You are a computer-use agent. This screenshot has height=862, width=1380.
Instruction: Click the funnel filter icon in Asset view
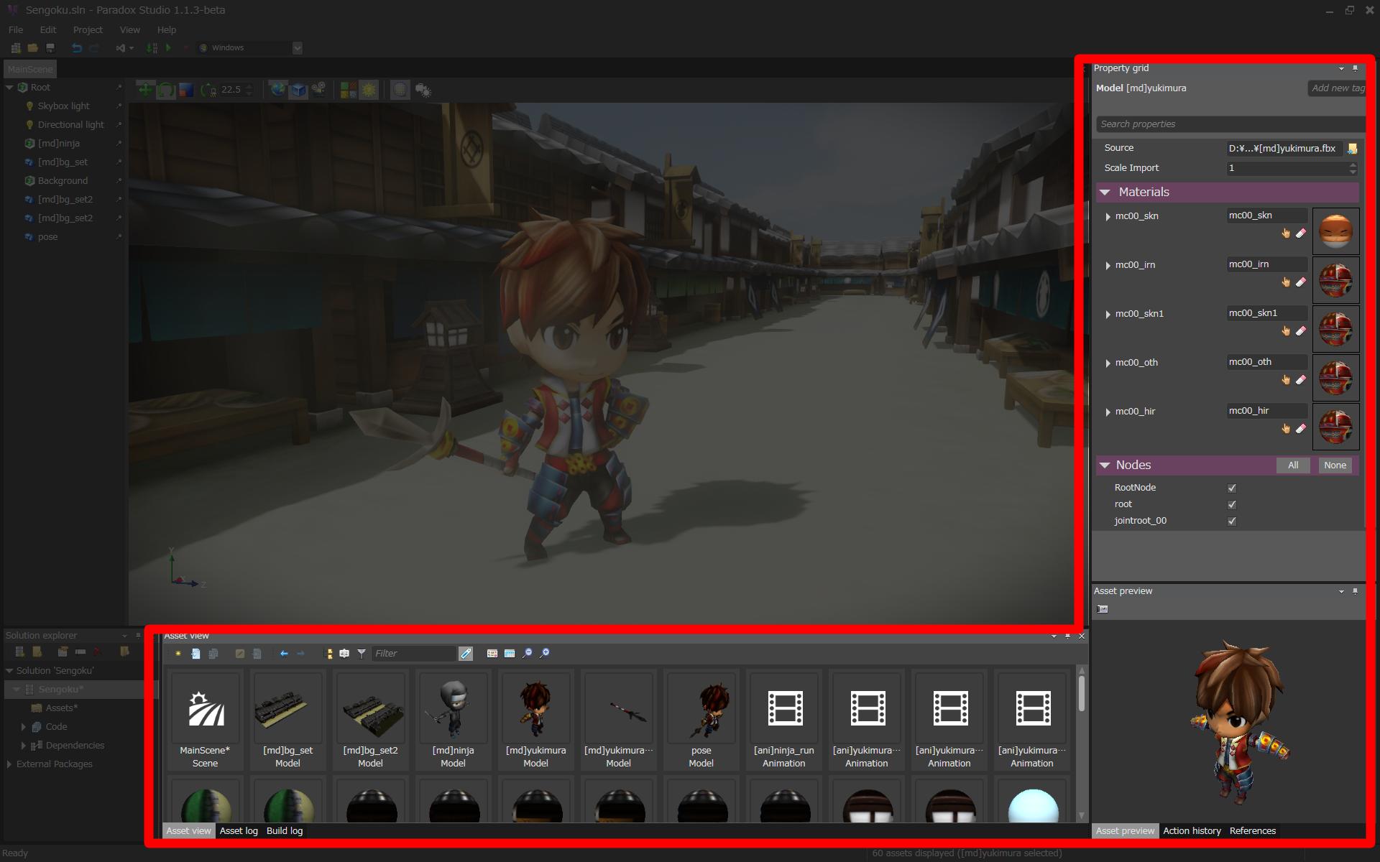click(362, 653)
